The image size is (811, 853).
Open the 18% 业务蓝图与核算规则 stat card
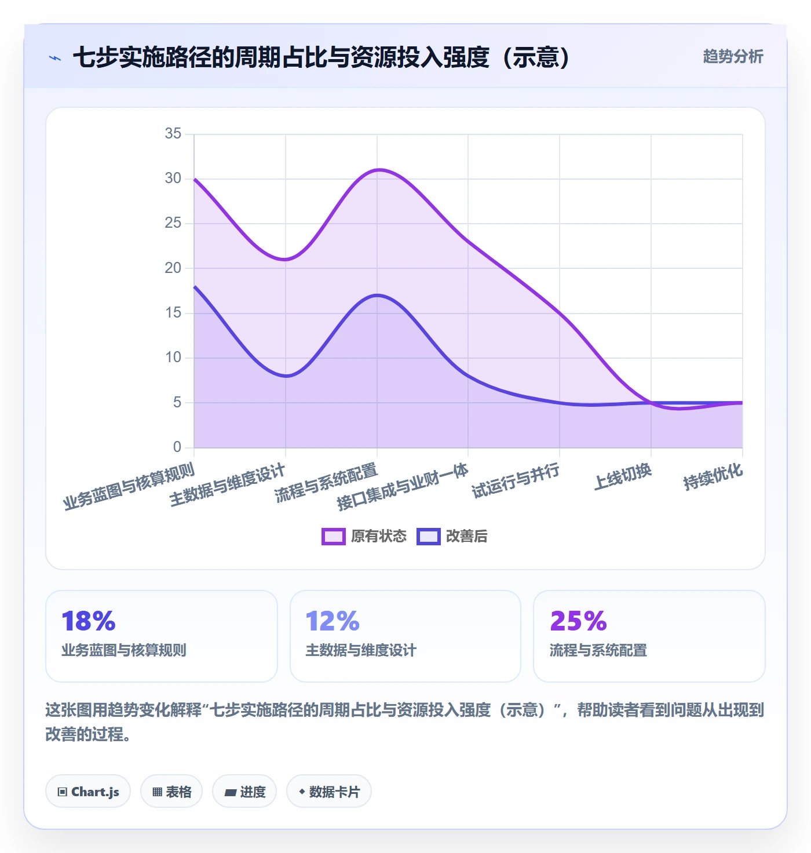coord(162,636)
